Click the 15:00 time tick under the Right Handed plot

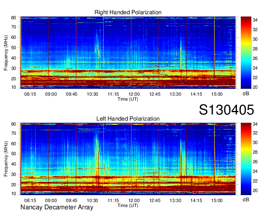click(x=217, y=94)
